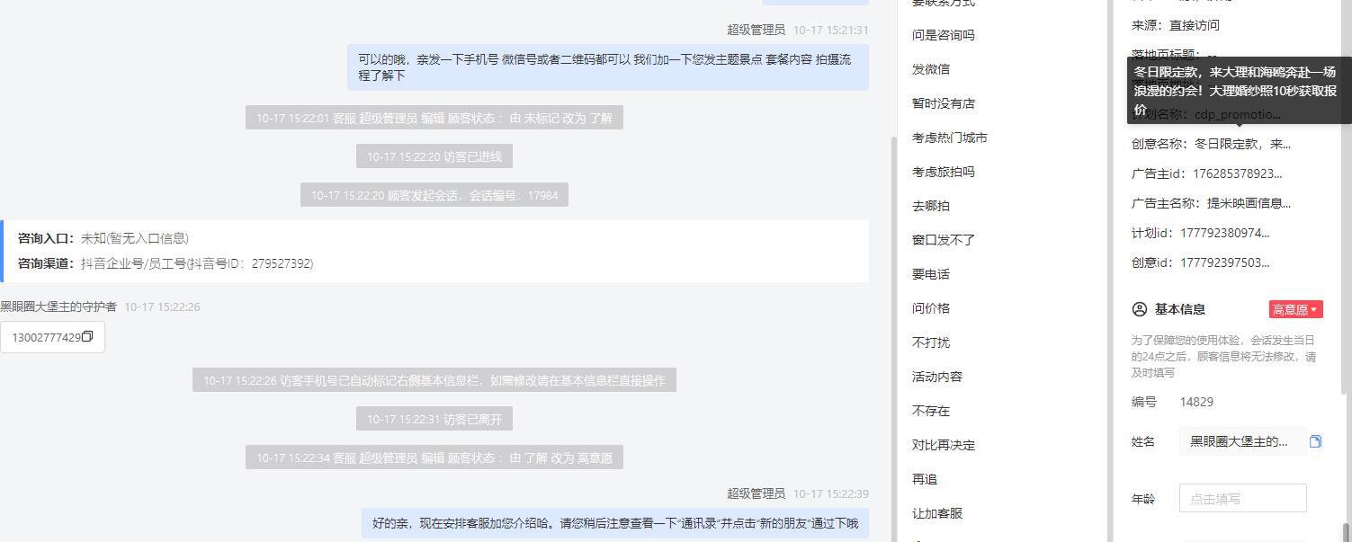This screenshot has width=1352, height=542.
Task: Click system notice 访客已离开
Action: pos(434,419)
